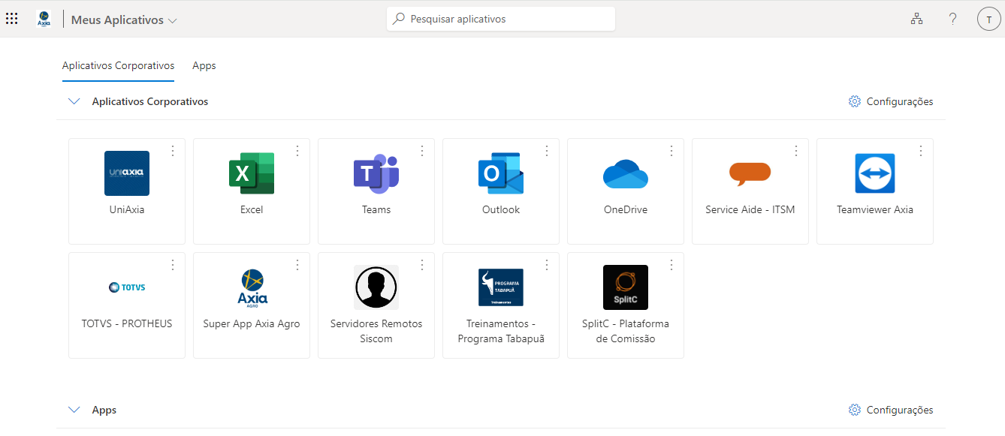Open the app launcher waffle grid
1005x436 pixels.
coord(12,19)
